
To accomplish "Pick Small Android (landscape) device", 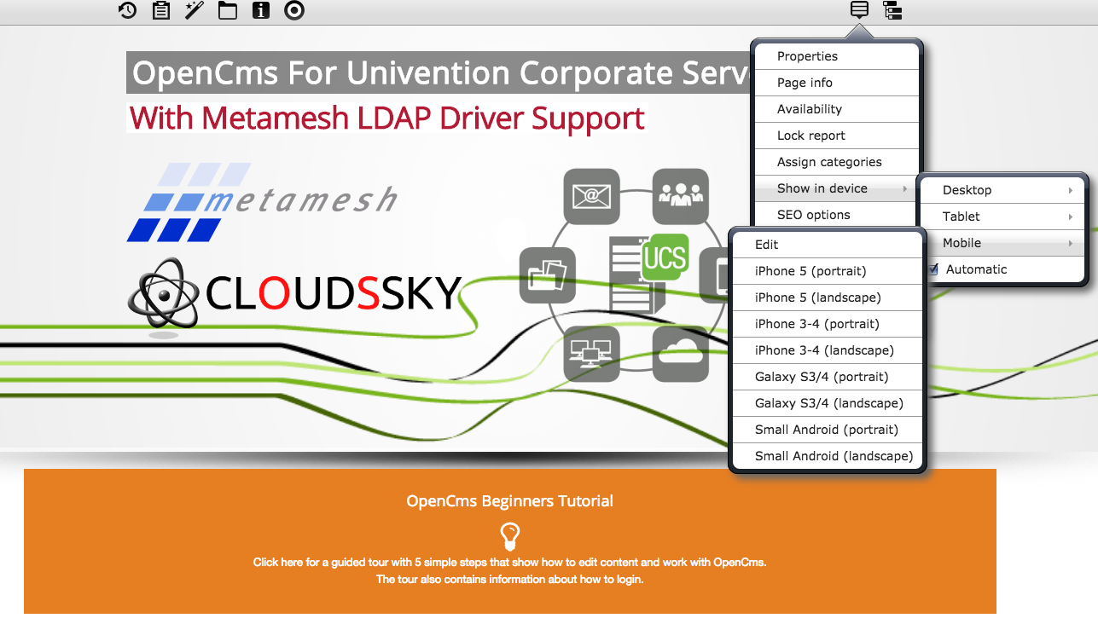I will click(828, 456).
